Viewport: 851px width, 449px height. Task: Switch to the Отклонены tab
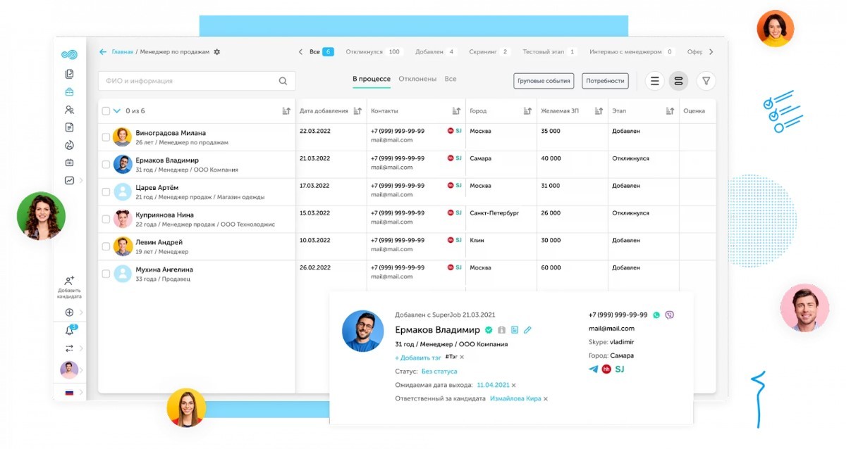(417, 79)
